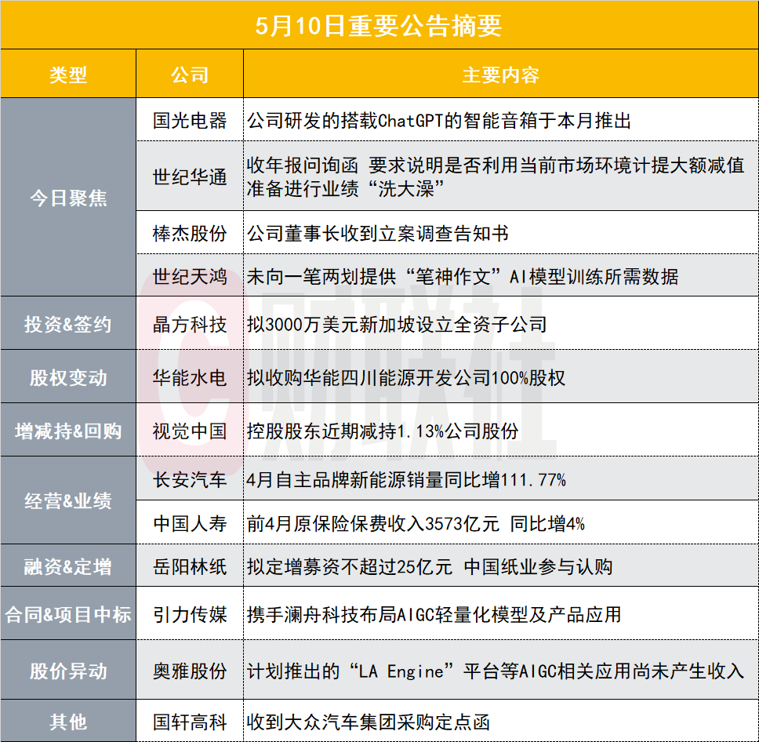
Task: Click 公司董事长收到立案调查告知书 text
Action: (378, 234)
